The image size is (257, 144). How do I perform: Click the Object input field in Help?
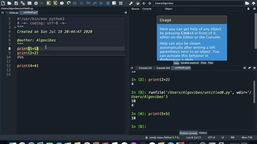[210, 9]
